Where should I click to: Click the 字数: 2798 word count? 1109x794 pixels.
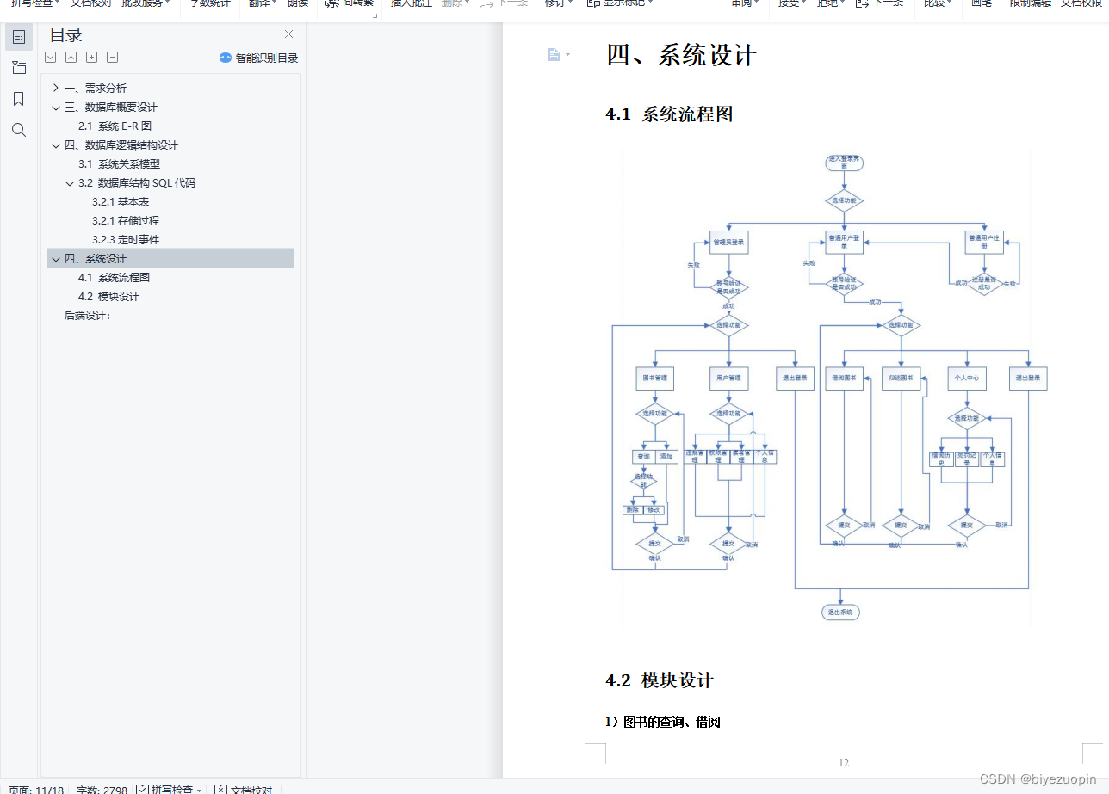pos(102,789)
